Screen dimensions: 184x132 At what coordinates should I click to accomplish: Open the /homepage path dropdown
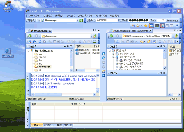(91, 36)
